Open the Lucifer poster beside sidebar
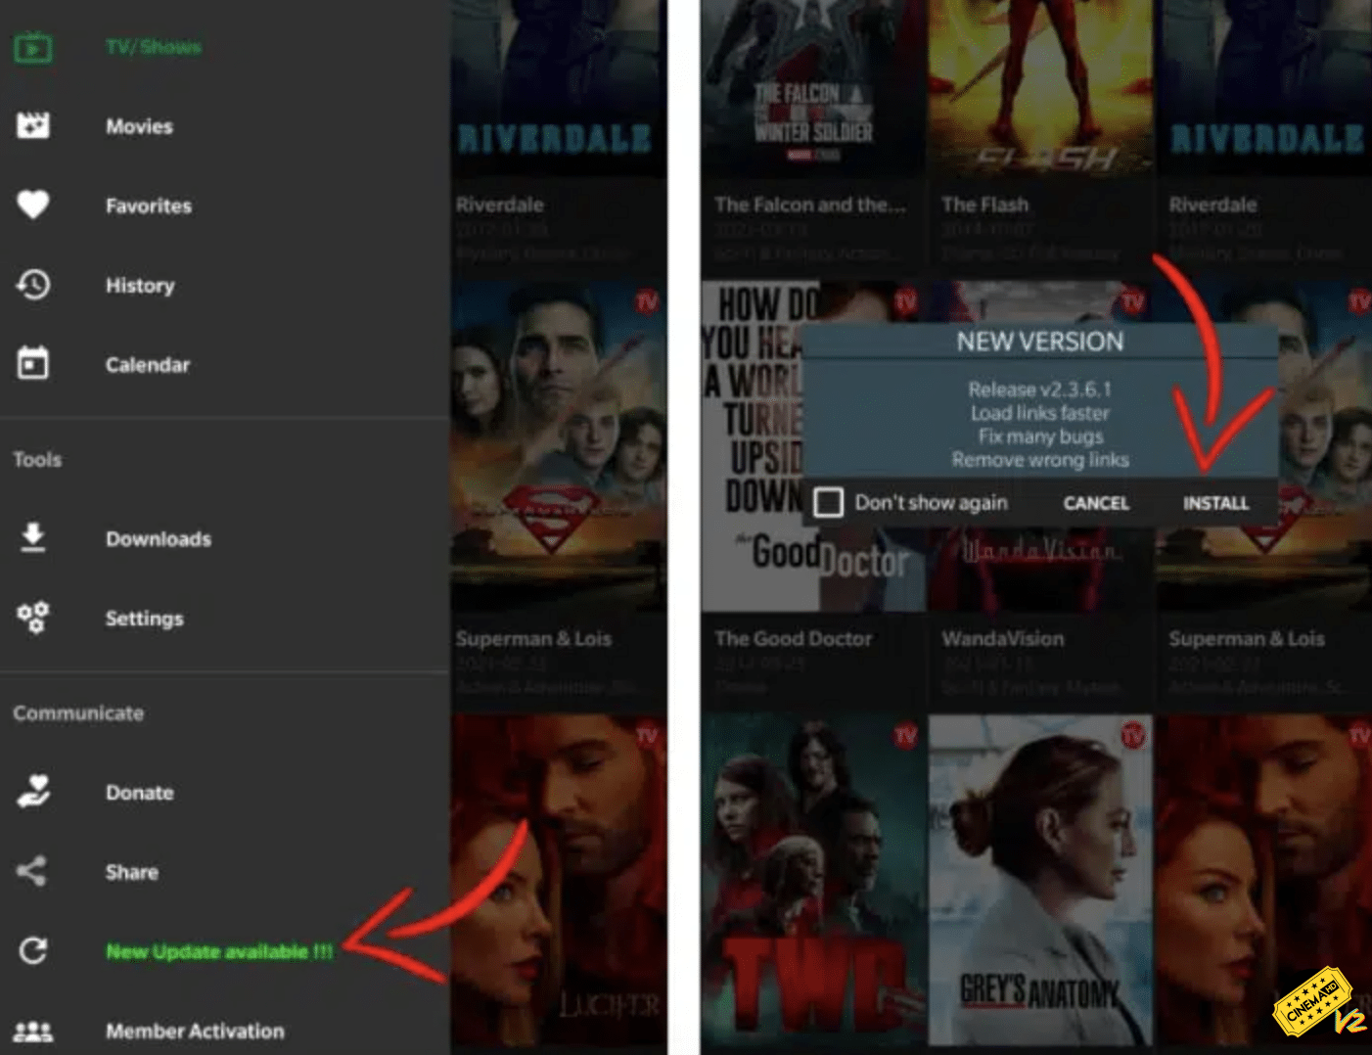The image size is (1372, 1055). (x=559, y=881)
